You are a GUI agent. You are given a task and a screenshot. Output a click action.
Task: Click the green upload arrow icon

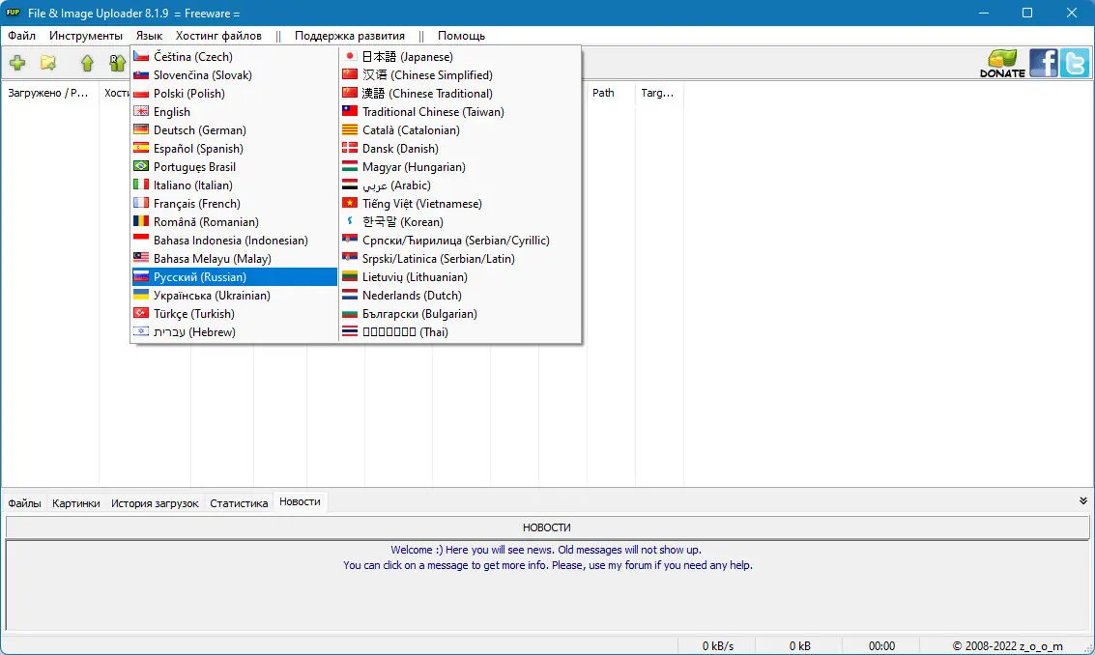[87, 64]
